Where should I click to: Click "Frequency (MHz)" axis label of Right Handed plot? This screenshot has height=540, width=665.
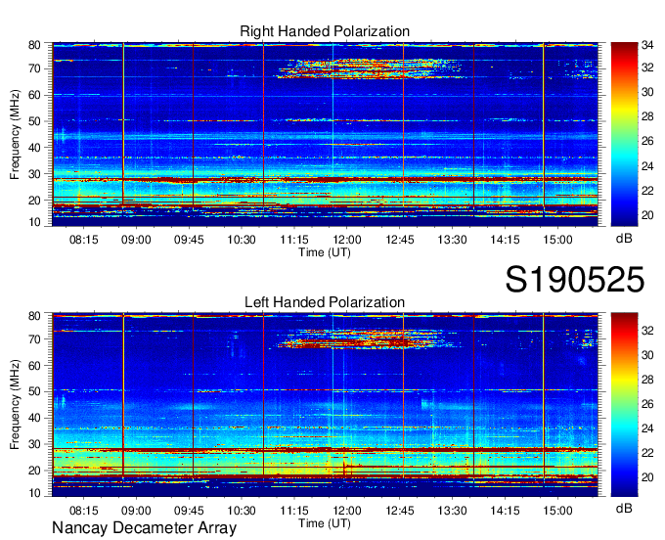coord(15,134)
